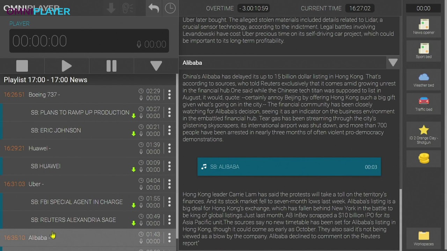Start playback with the Play button
447x251 pixels.
point(67,66)
